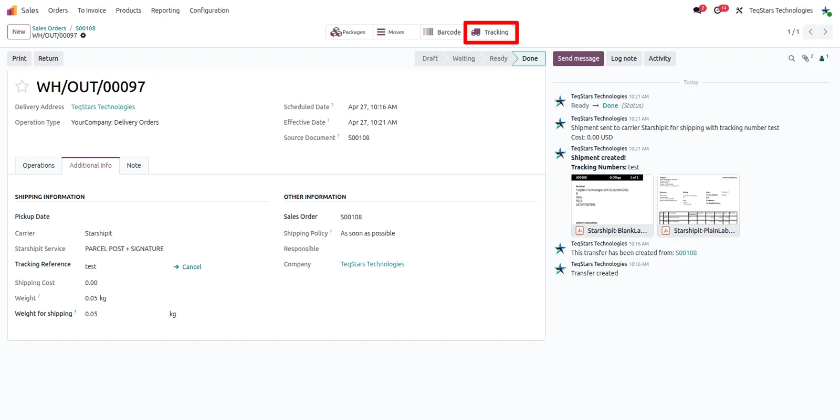Screen dimensions: 840x420
Task: Switch to the Operations tab
Action: [x=38, y=166]
